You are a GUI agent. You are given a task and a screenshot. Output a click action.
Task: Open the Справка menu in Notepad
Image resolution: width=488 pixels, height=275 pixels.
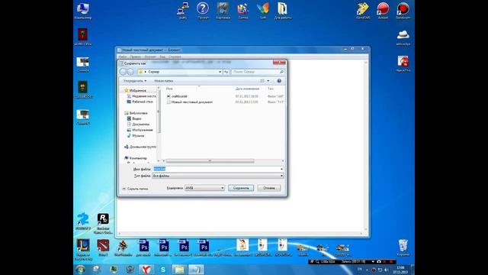(175, 57)
